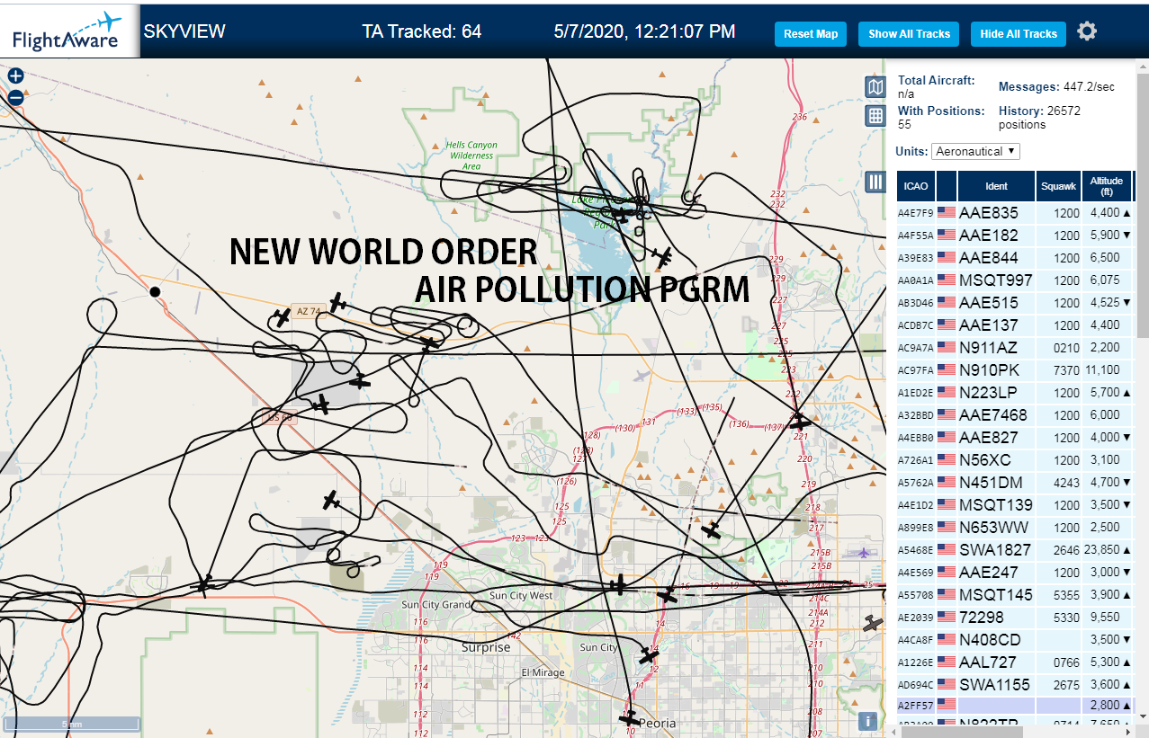Zoom out of the map with minus button
The height and width of the screenshot is (738, 1149).
point(15,98)
